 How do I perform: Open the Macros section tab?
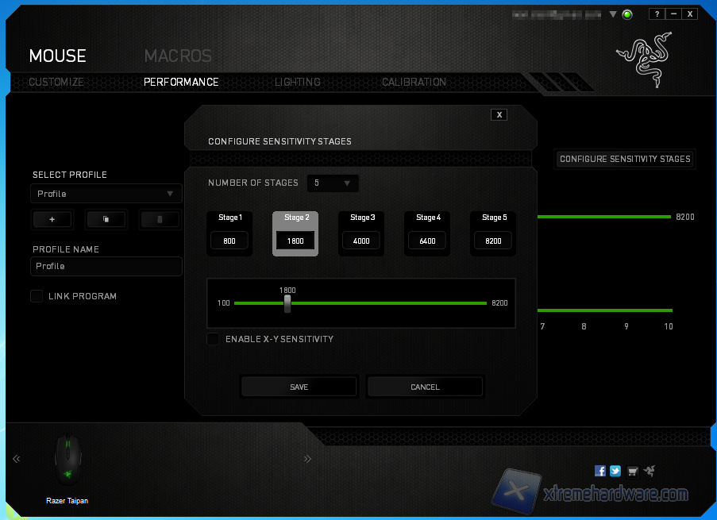point(178,56)
